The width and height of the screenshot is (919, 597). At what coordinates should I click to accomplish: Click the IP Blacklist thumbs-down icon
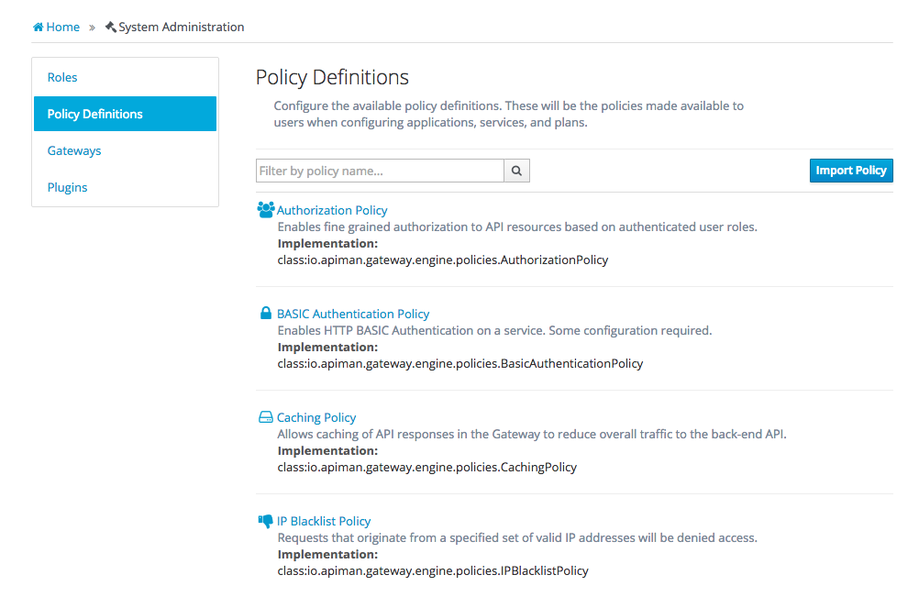pos(266,521)
